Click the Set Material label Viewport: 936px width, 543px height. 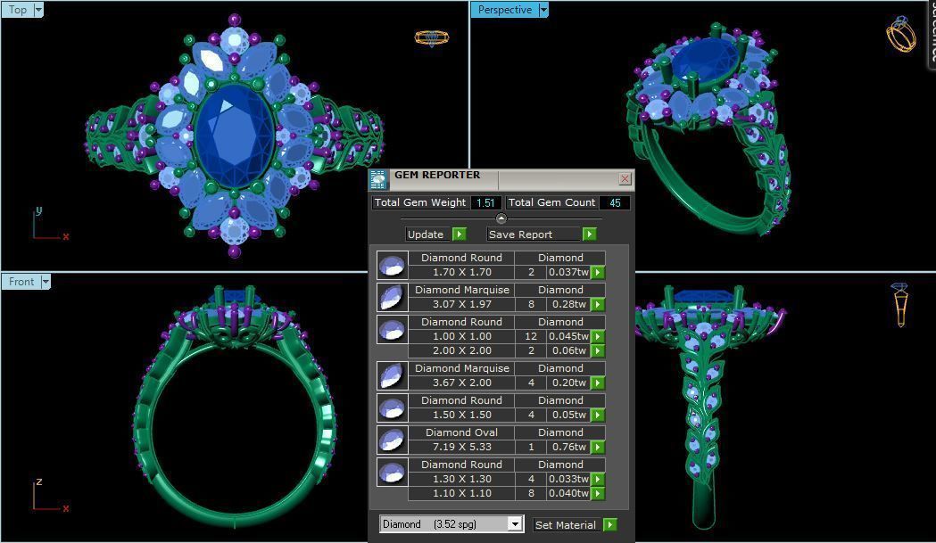[566, 525]
